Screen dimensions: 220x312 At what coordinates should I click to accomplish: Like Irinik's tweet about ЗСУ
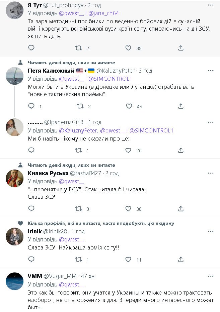(129, 260)
